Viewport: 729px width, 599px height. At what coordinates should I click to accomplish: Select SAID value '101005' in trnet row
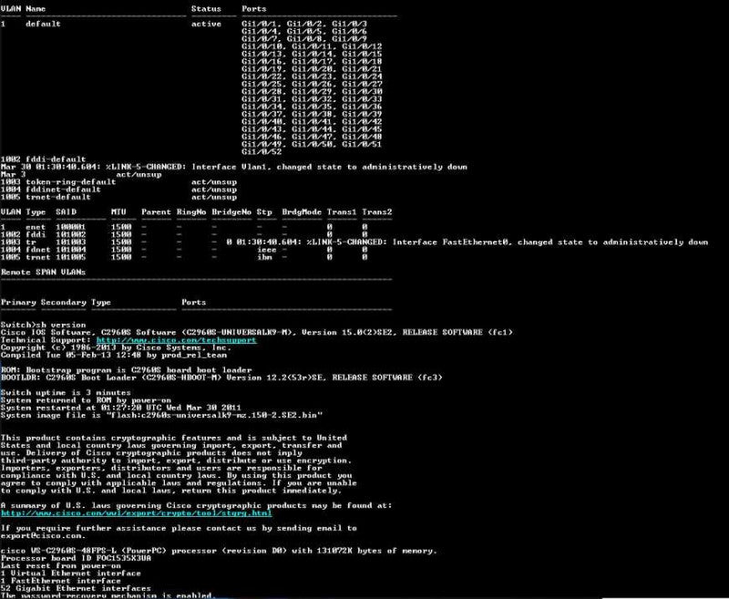(x=71, y=257)
